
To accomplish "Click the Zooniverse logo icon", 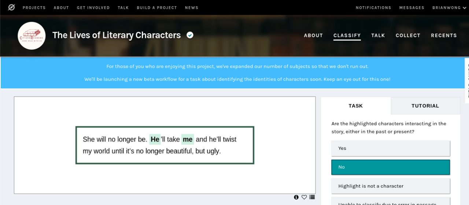I will pos(11,7).
